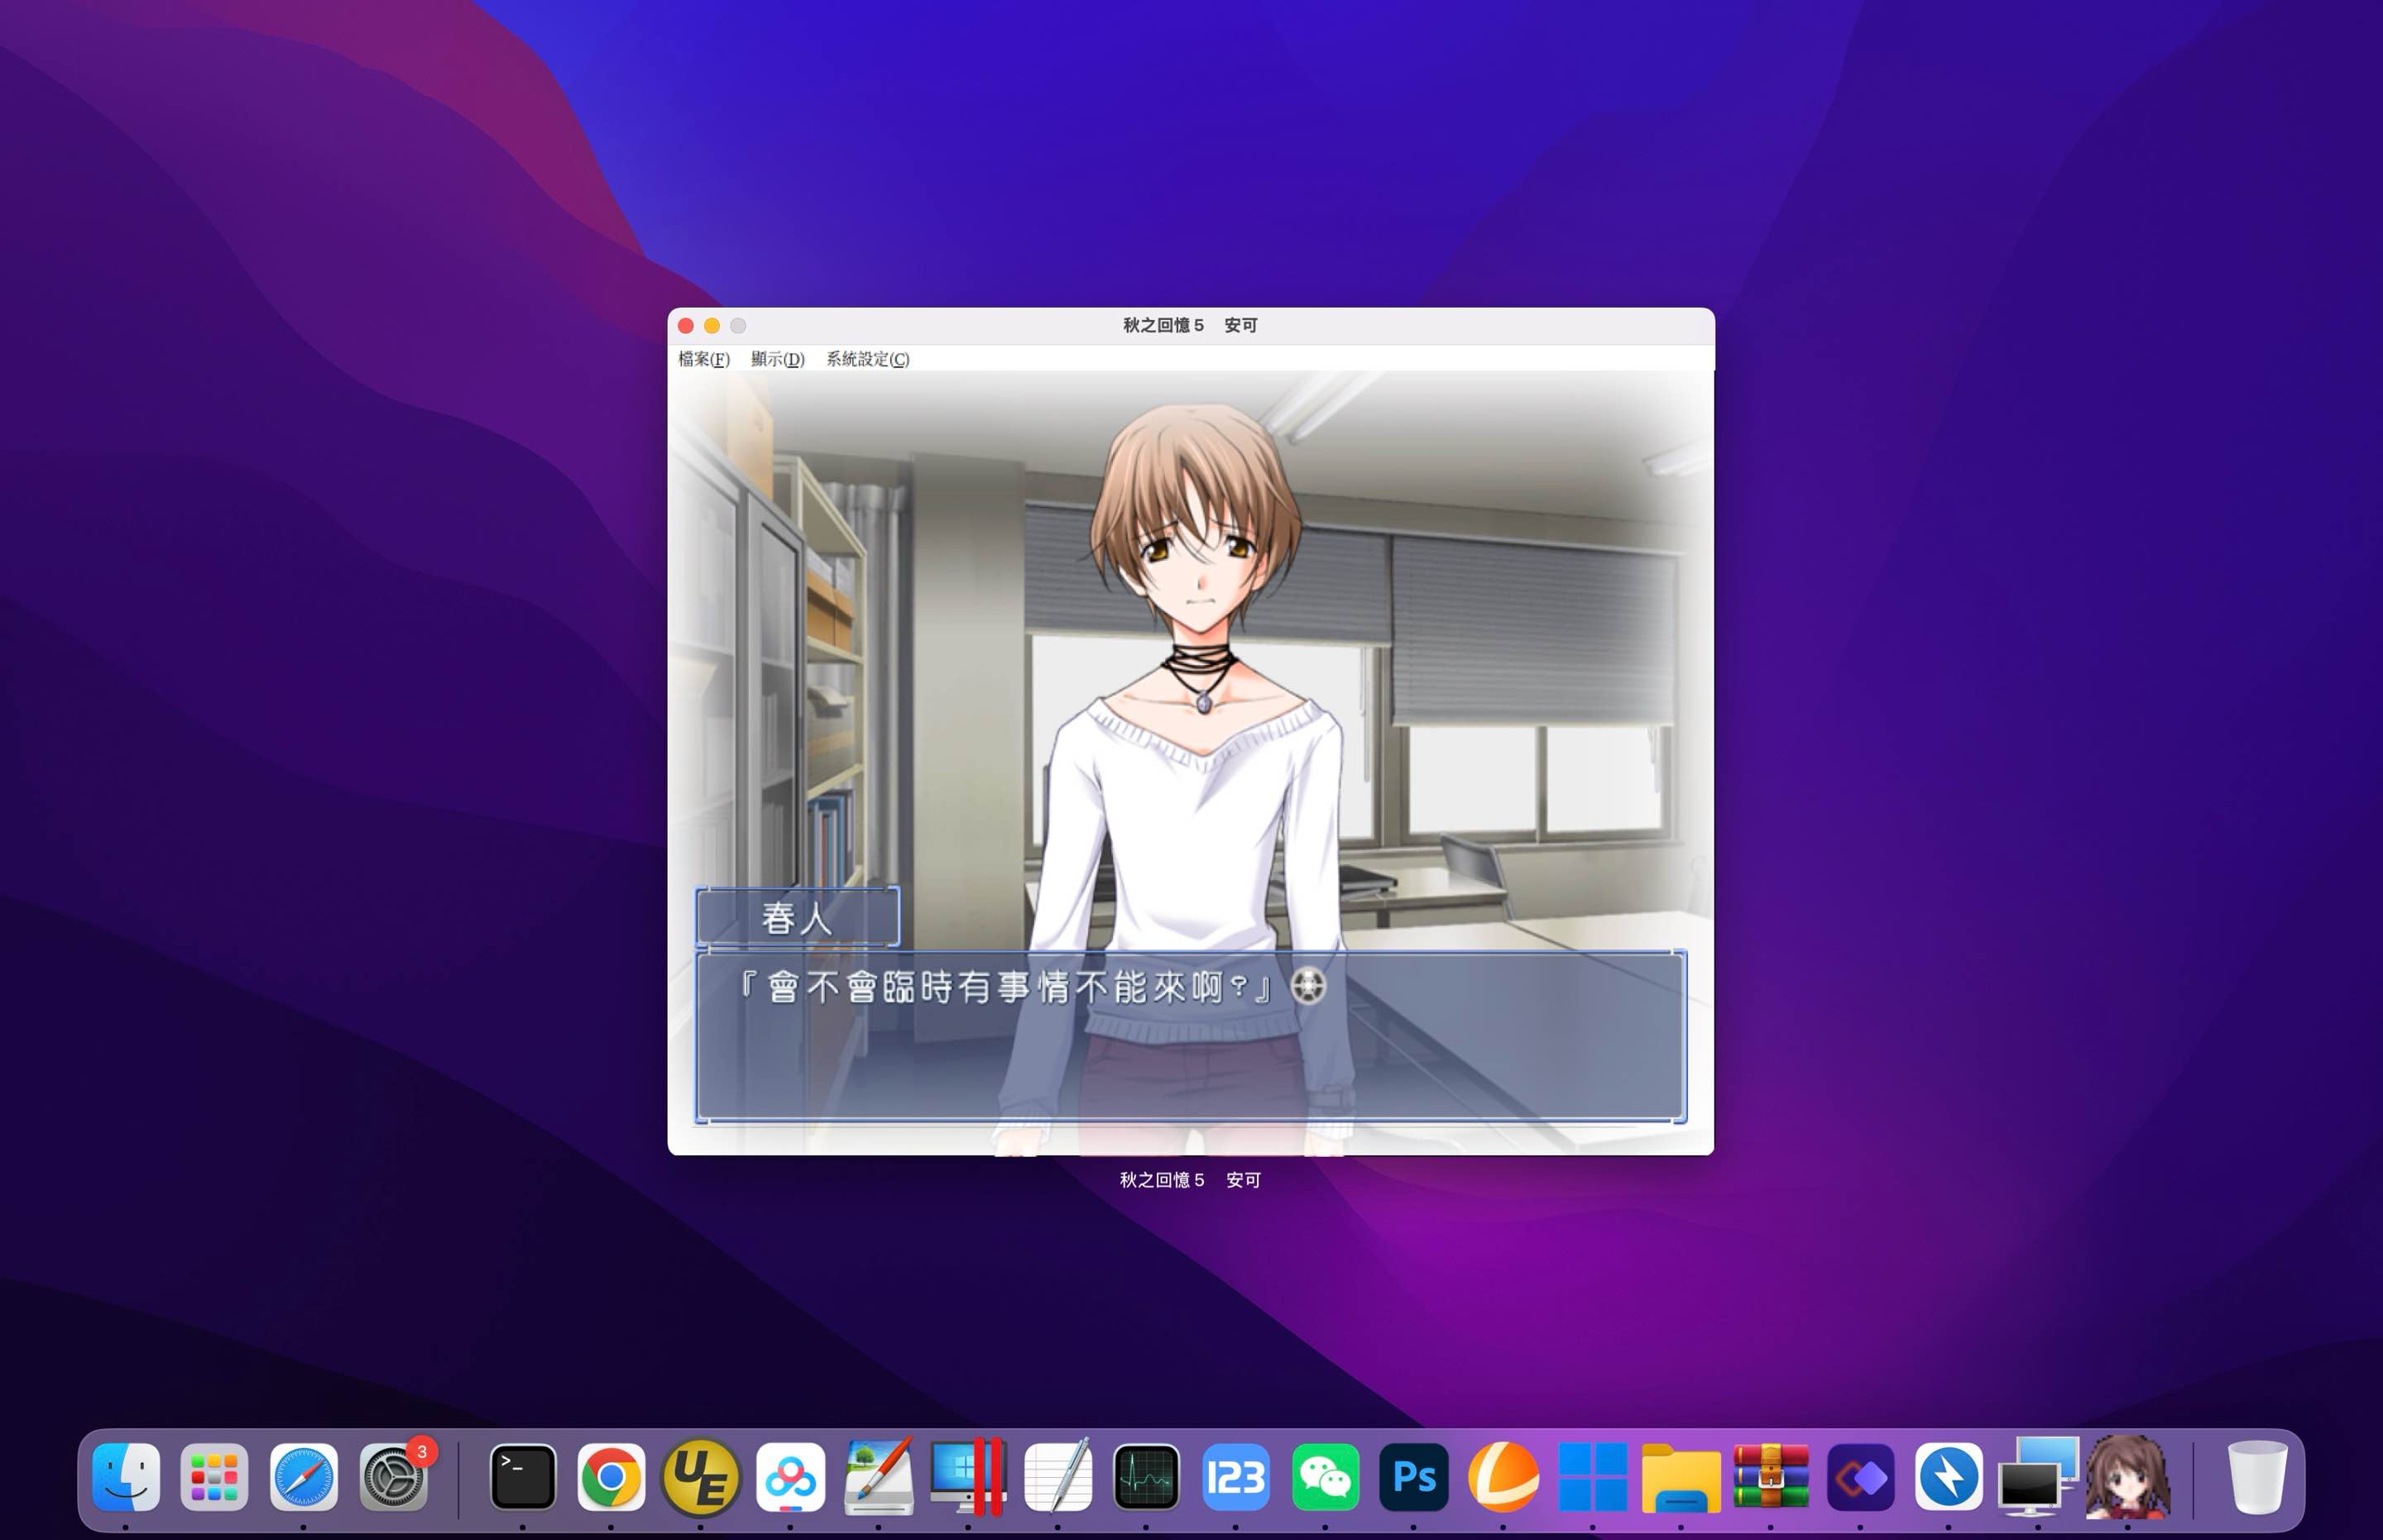Viewport: 2383px width, 1540px height.
Task: Open the 123 cloud drive app
Action: (1235, 1477)
